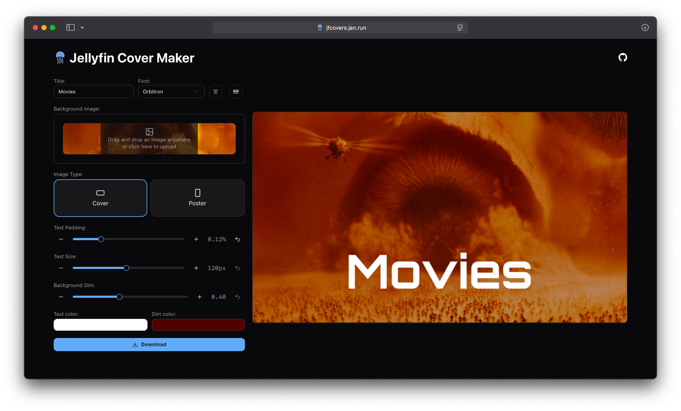Toggle text alignment icon button
Image resolution: width=681 pixels, height=411 pixels.
[x=216, y=92]
